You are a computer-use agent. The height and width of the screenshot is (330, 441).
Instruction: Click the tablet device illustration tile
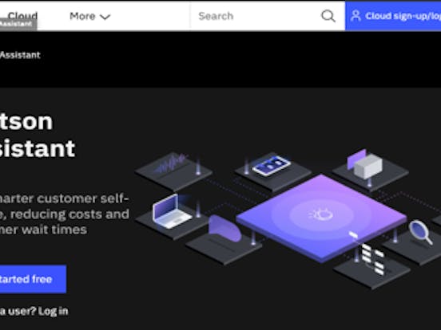272,171
